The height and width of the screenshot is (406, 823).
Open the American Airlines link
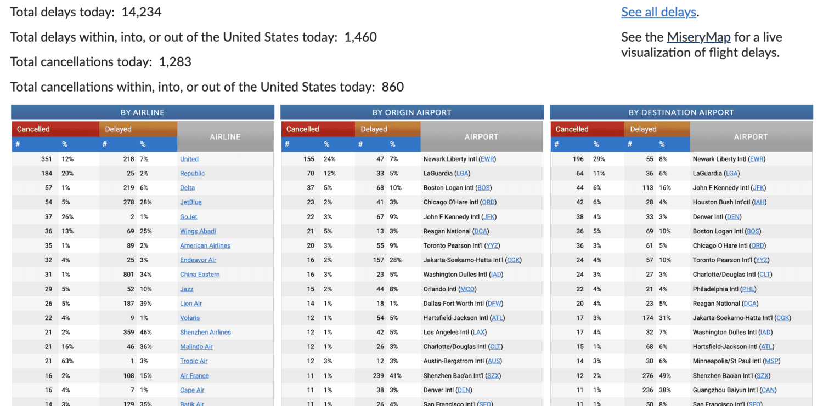(x=205, y=245)
